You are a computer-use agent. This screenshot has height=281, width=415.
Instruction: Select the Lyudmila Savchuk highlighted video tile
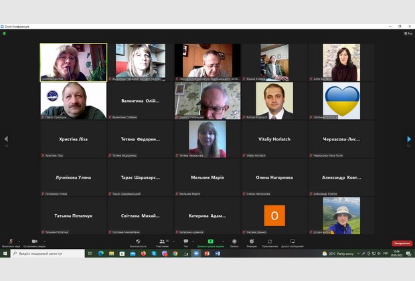(x=74, y=62)
